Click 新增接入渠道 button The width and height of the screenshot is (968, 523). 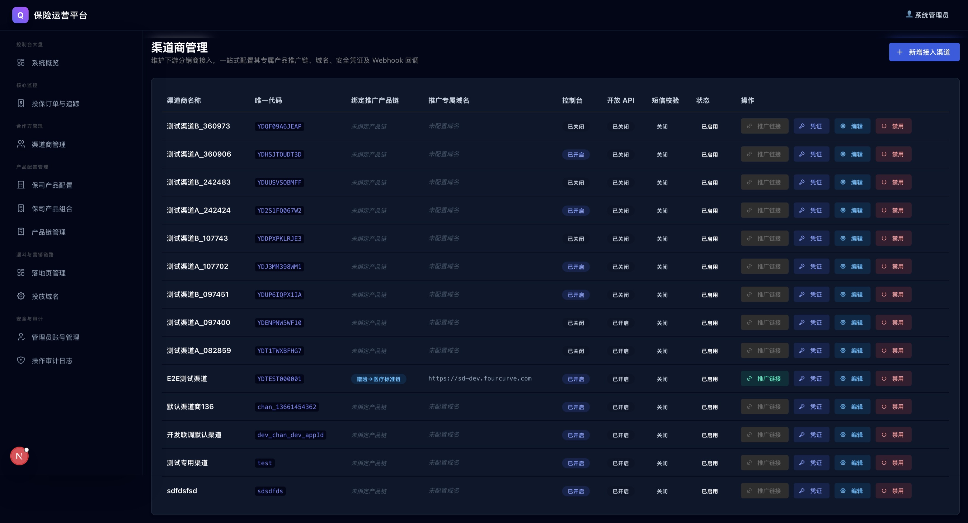(x=924, y=52)
